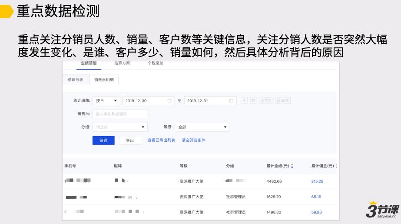This screenshot has height=224, width=401.
Task: Click the blue 筛选 button
Action: pyautogui.click(x=103, y=140)
